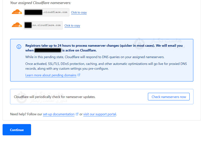Copy the second ns.cloudflare.com nameserver via Click to copy
The image size is (201, 141).
pyautogui.click(x=72, y=25)
